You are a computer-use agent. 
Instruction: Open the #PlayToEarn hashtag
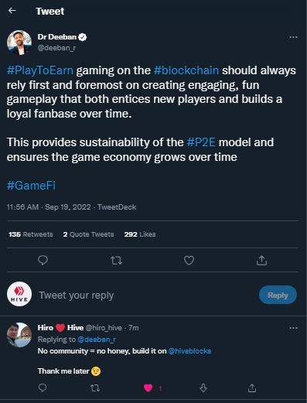[x=40, y=70]
